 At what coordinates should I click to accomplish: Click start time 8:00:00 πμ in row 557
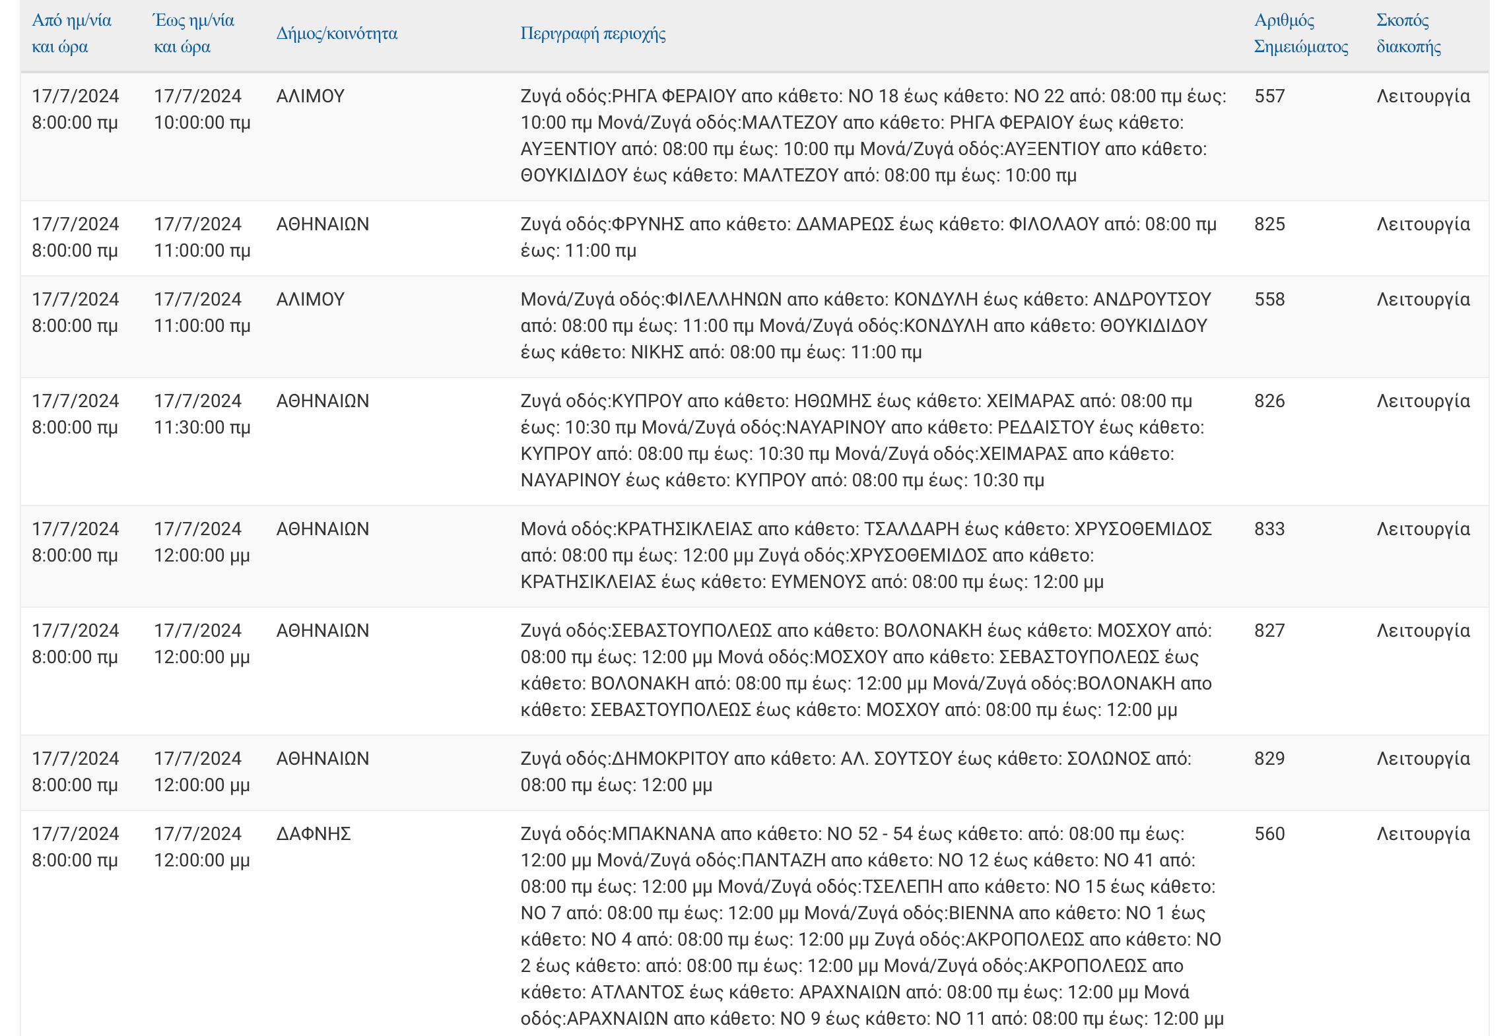click(75, 123)
